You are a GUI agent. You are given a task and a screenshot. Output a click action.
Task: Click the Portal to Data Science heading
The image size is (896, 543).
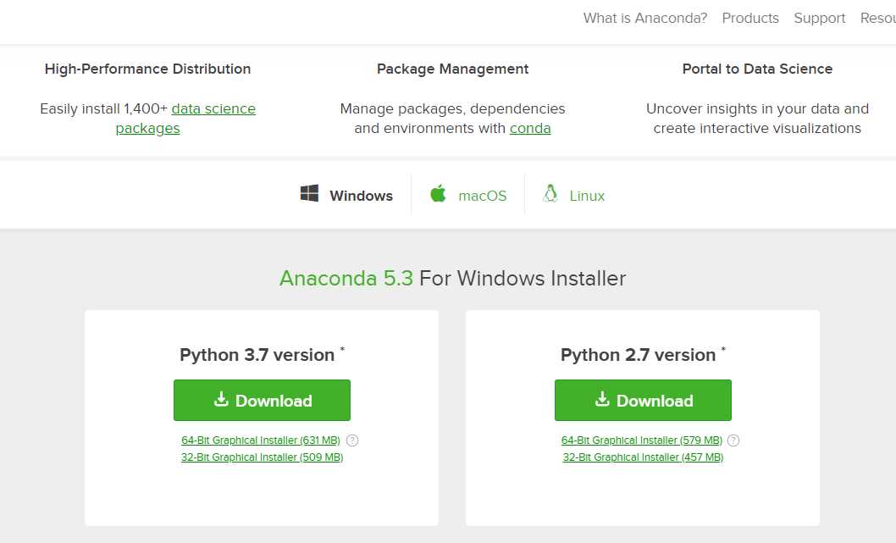[757, 69]
